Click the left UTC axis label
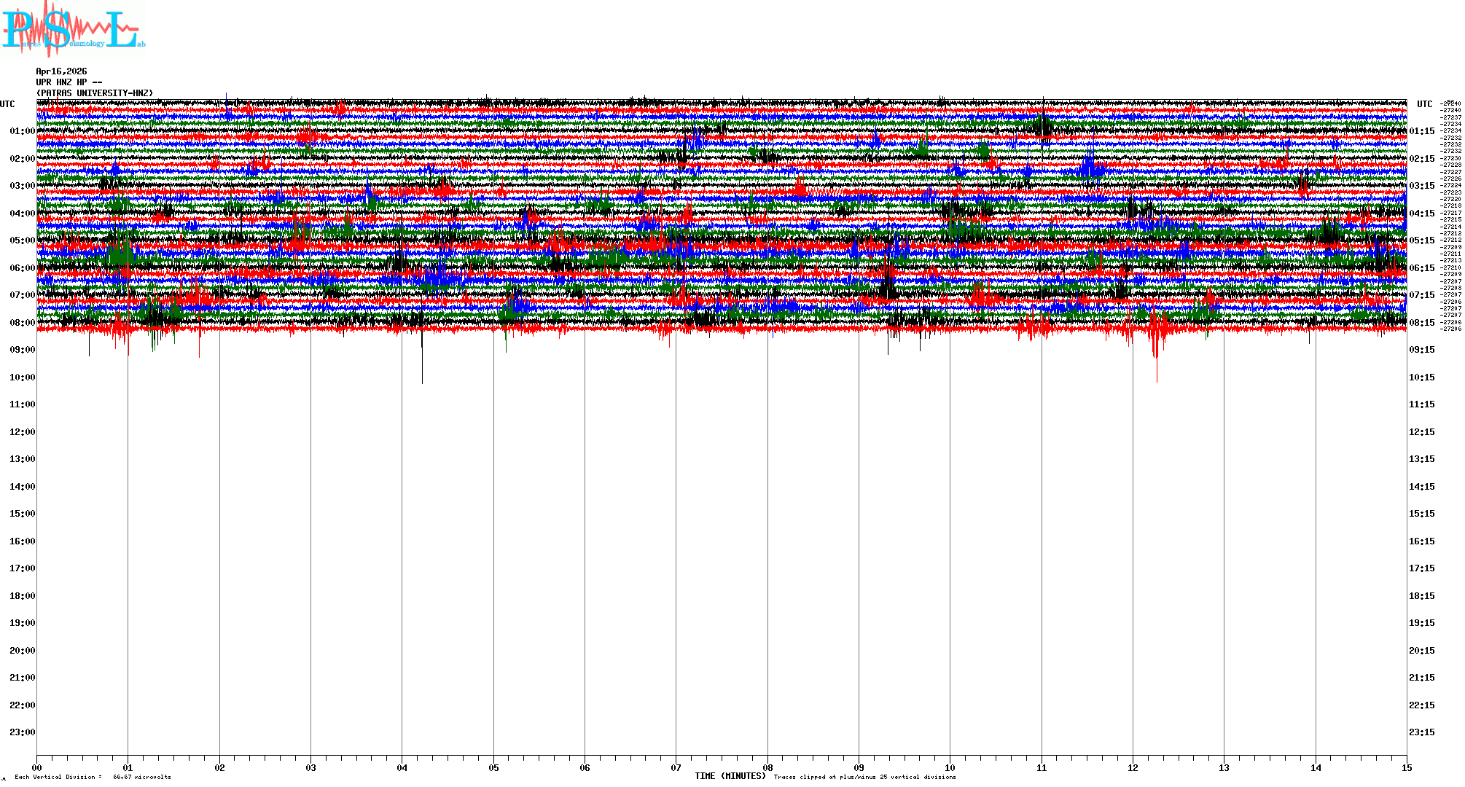This screenshot has height=787, width=1465. click(7, 104)
